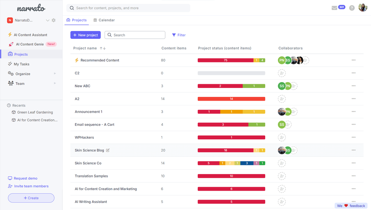Expand the NarratoD workspace dropdown chevron

coord(47,20)
